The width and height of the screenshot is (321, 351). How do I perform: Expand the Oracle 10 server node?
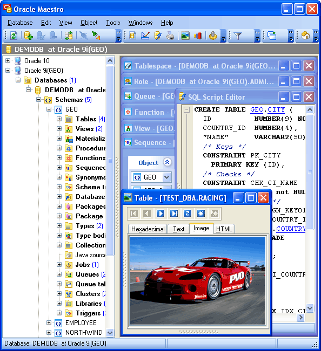point(8,61)
